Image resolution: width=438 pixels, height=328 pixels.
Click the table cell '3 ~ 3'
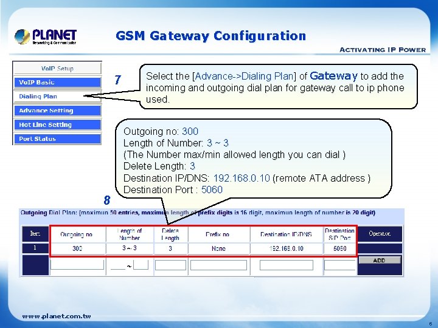[130, 248]
